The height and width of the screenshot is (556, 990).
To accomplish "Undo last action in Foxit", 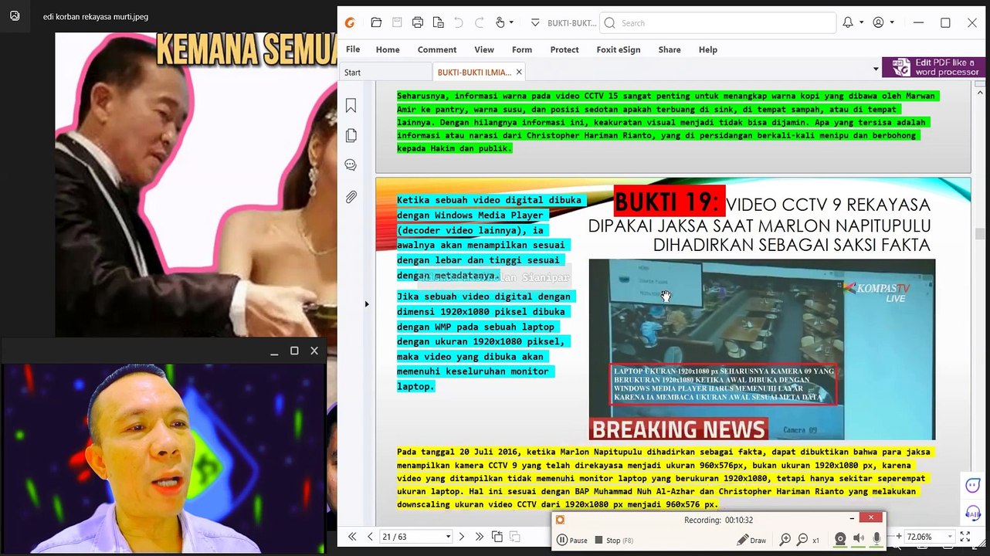I will [x=459, y=22].
